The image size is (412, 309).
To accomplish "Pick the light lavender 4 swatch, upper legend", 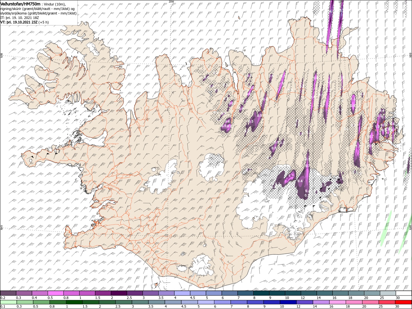I will point(182,293).
